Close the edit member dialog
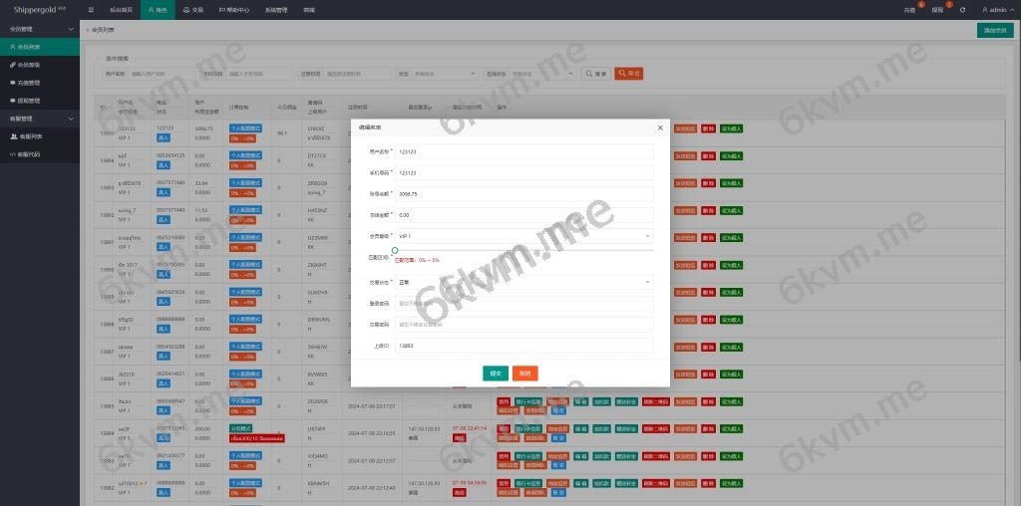 (x=659, y=127)
